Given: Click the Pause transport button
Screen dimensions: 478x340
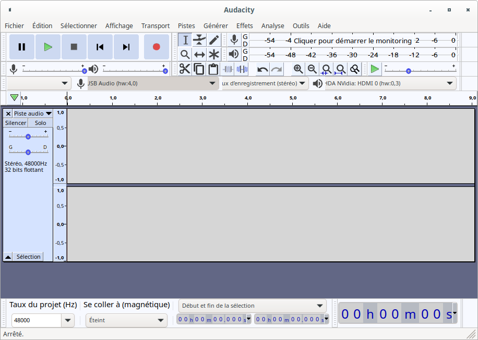Looking at the screenshot, I should 21,47.
